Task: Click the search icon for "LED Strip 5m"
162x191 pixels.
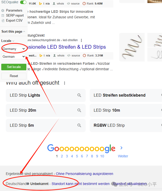Action: (79, 125)
